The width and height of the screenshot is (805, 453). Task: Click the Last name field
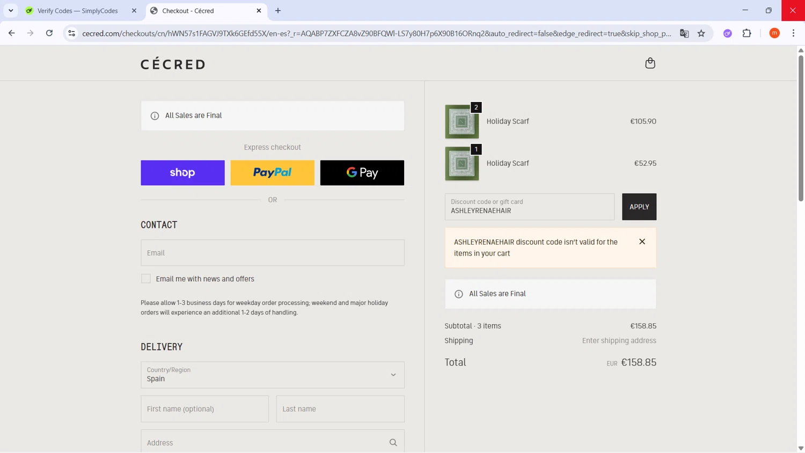click(x=340, y=409)
